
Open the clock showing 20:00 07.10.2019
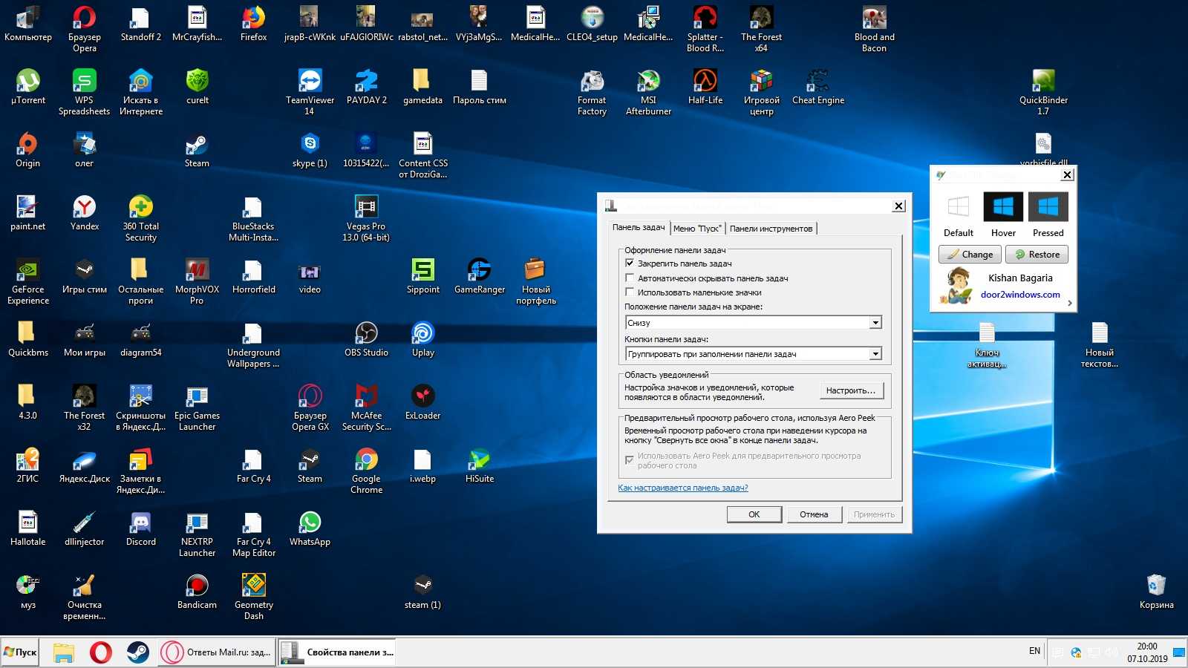1147,652
